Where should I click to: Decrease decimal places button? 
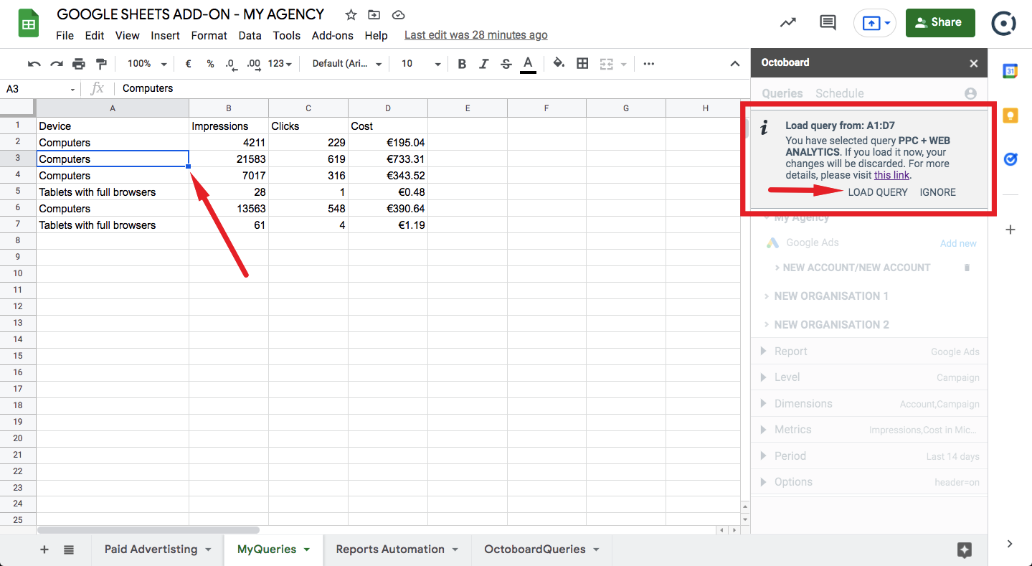pos(231,64)
